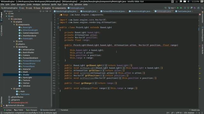Expand the res folder
This screenshot has width=204, height=114.
pos(6,13)
